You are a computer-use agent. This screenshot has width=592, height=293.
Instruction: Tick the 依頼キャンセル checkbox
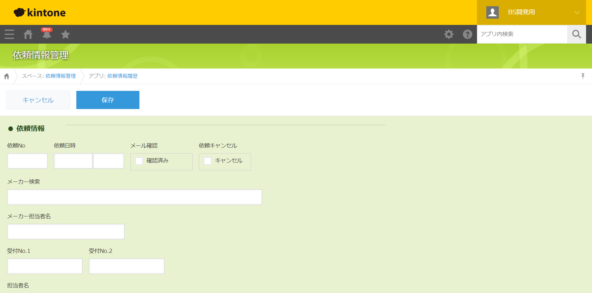tap(208, 161)
